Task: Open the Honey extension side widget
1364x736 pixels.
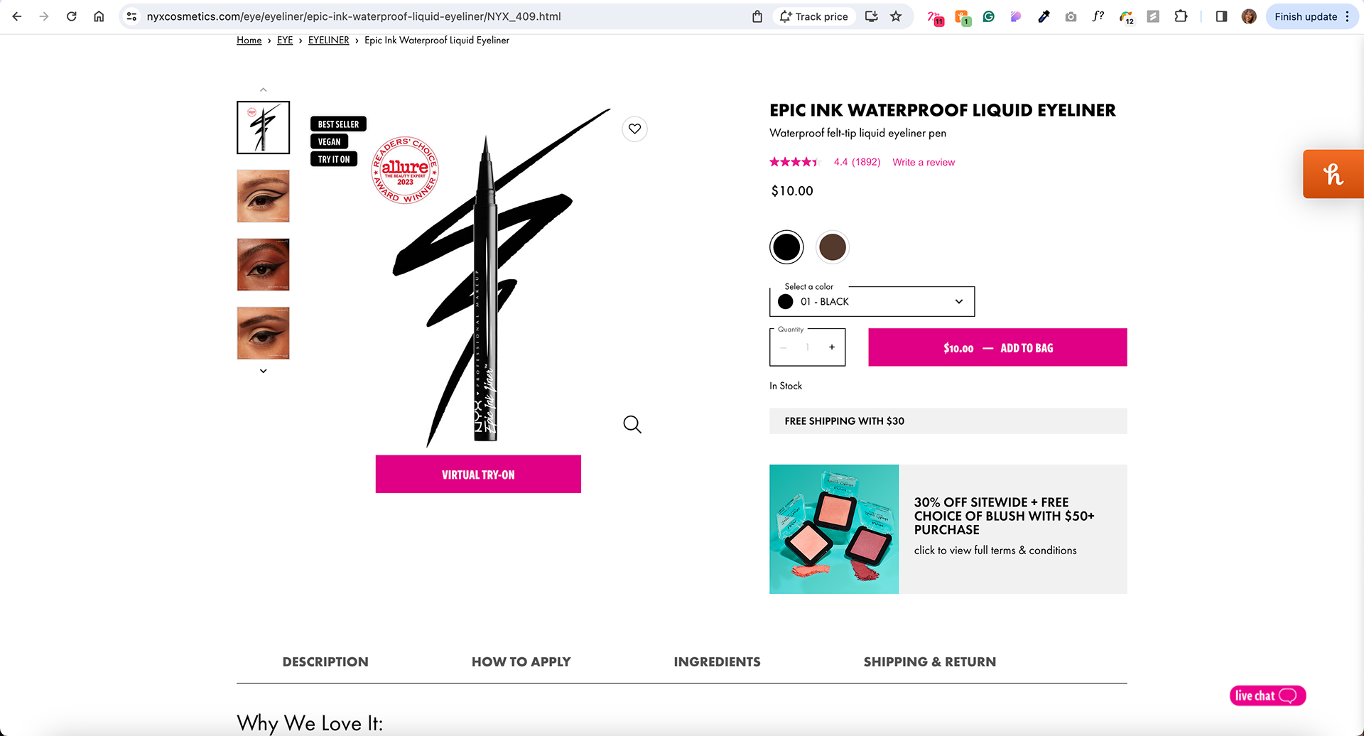Action: coord(1333,174)
